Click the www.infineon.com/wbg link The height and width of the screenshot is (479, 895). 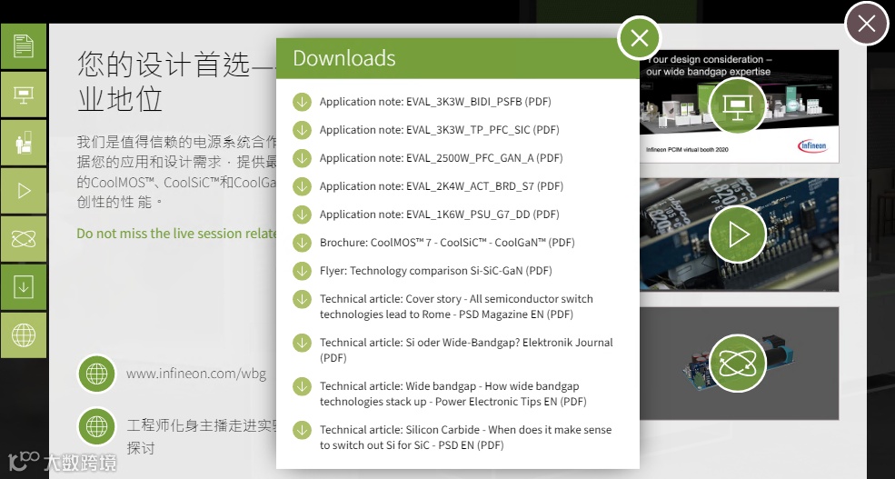click(195, 374)
